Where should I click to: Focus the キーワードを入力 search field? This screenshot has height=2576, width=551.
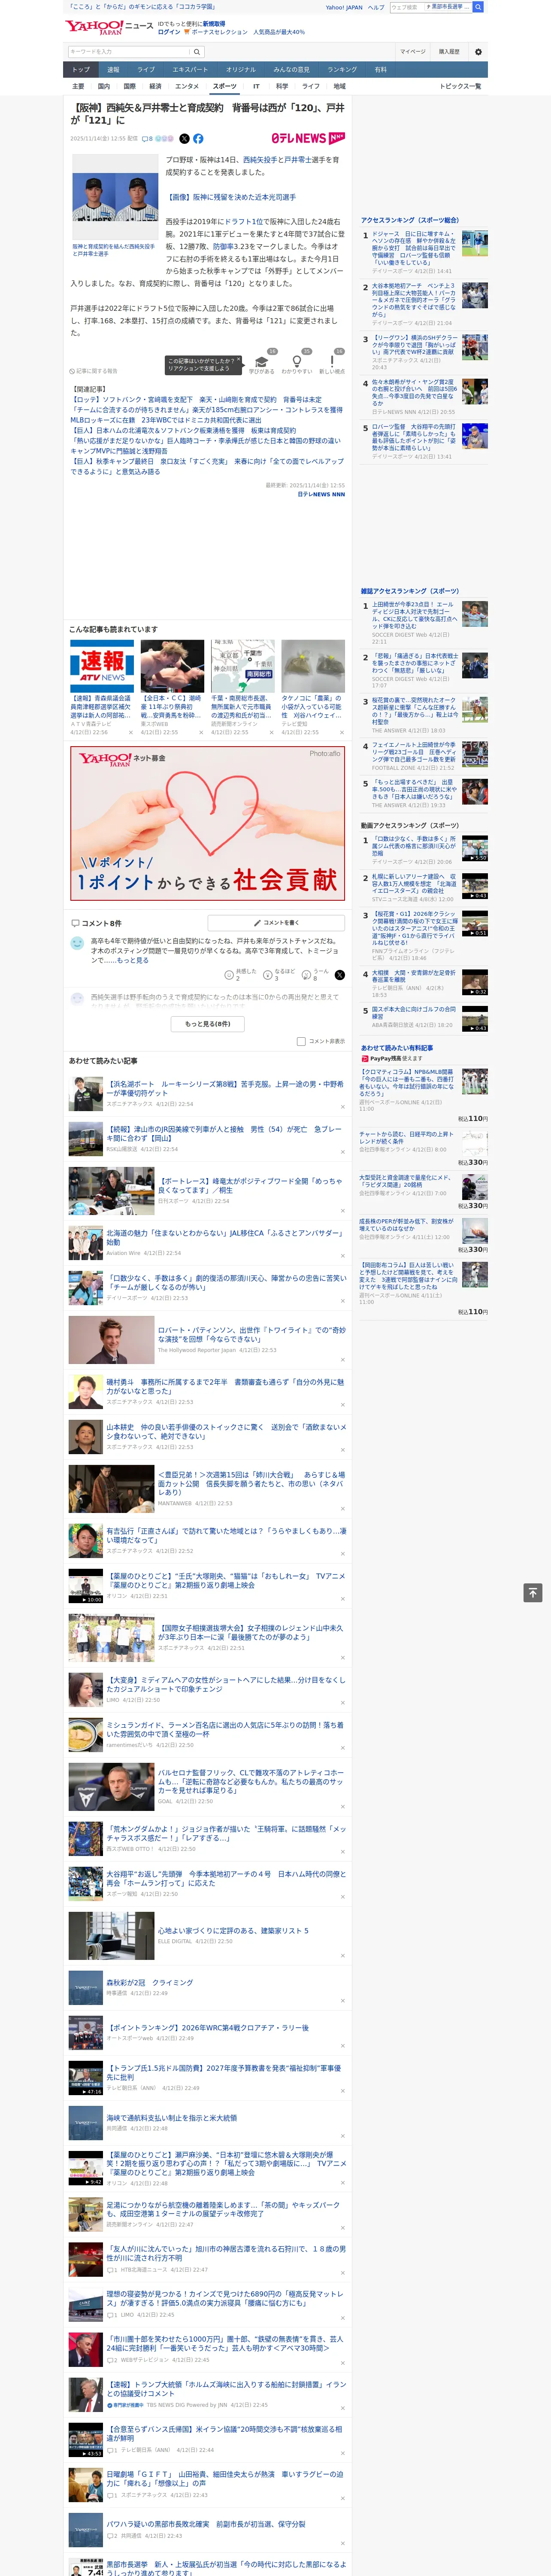129,52
